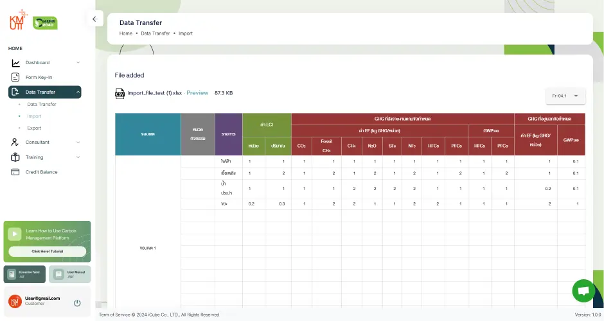Click the User Manual PDF icon
Viewport: 604px width, 321px height.
coord(58,274)
